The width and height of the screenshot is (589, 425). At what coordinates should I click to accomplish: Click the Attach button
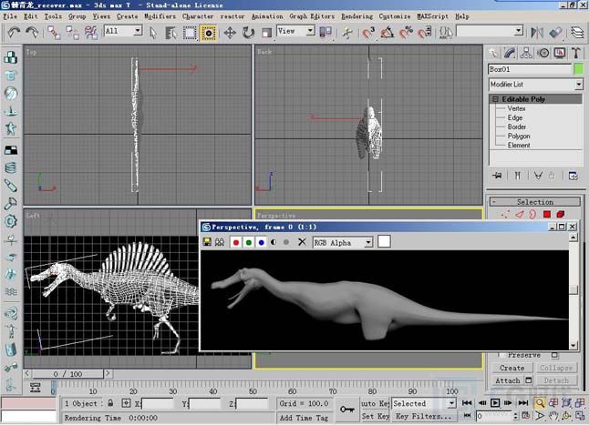click(508, 380)
